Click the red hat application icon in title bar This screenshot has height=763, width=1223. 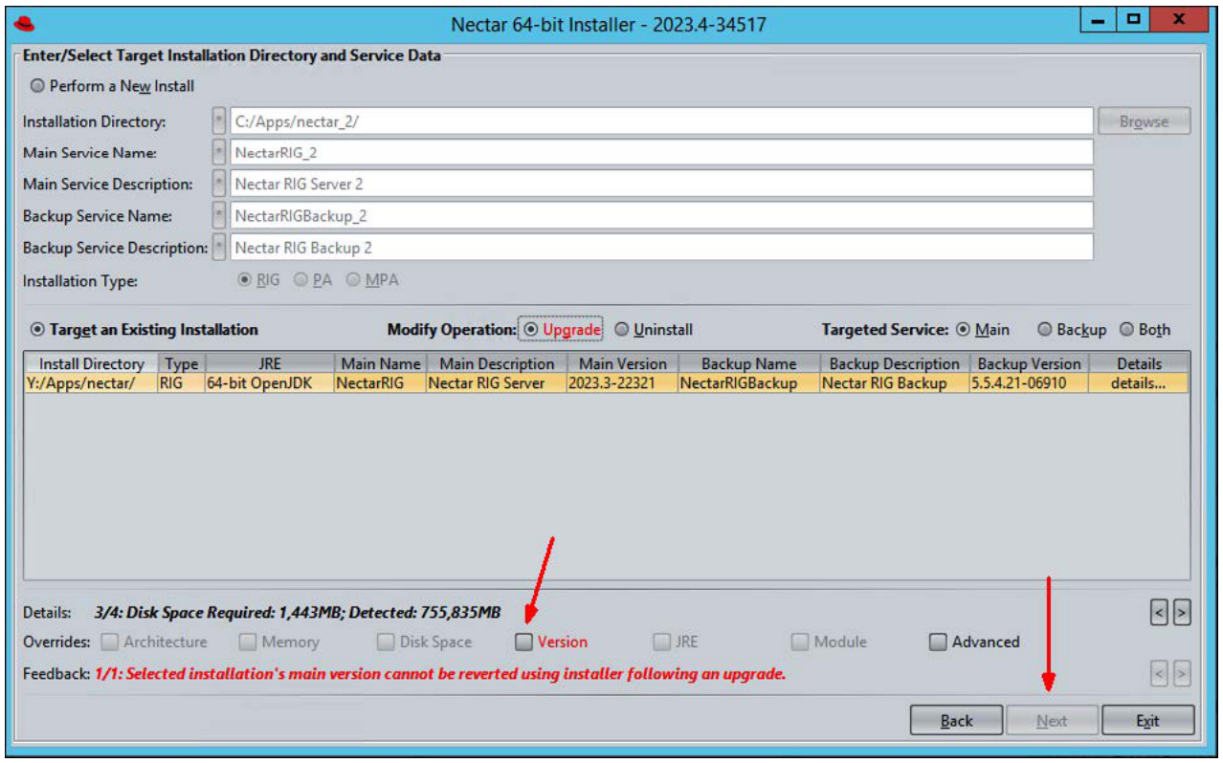25,23
